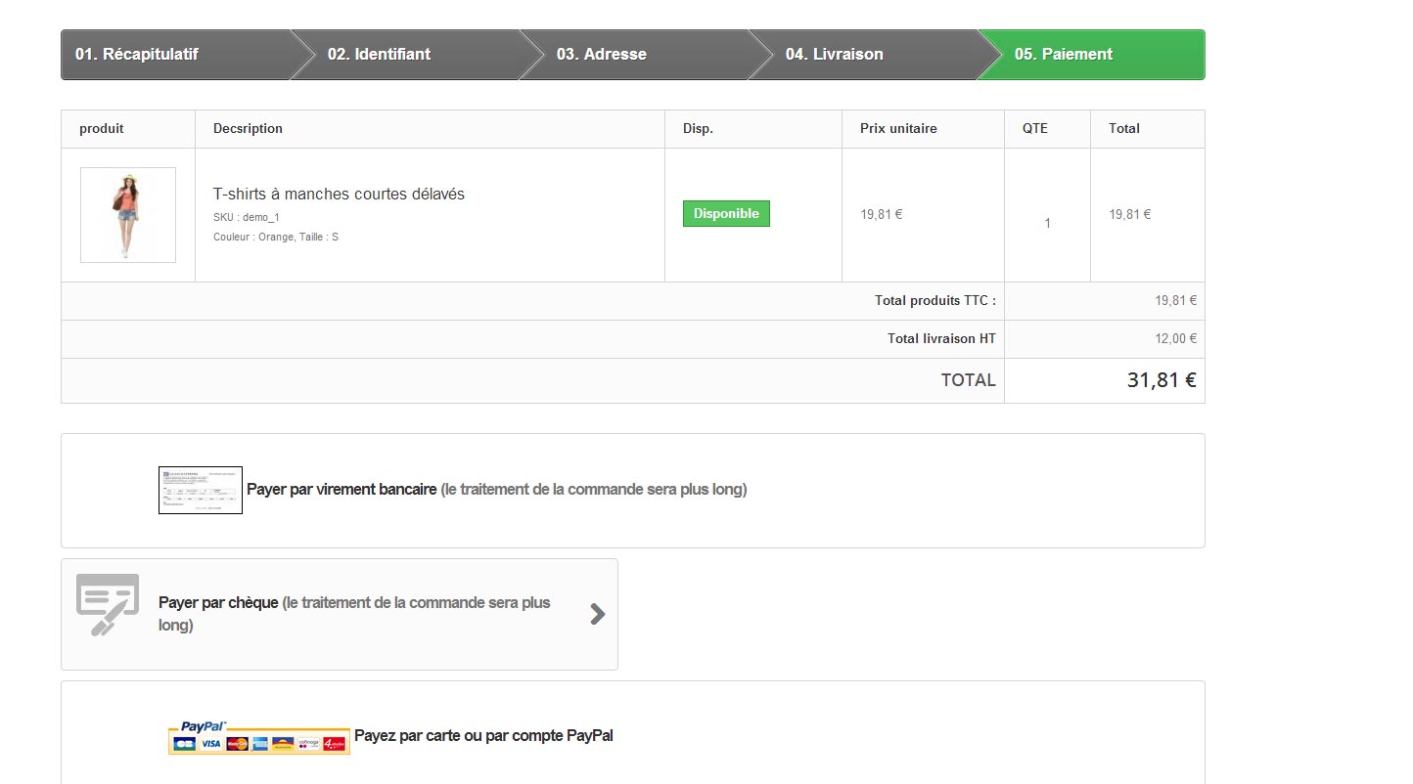Click the 12,00 € shipping total
Viewport: 1413px width, 784px height.
click(1175, 339)
